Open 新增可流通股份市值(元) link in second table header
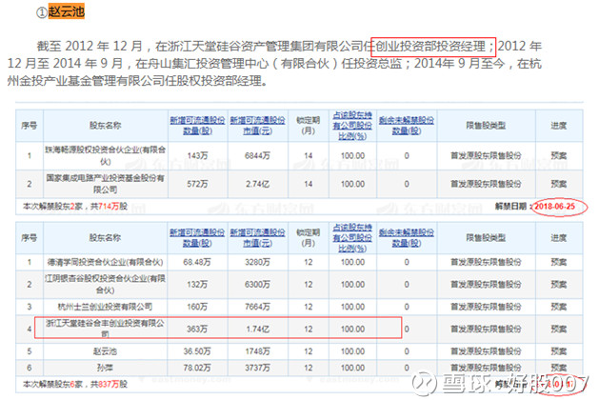The image size is (599, 400). [257, 238]
